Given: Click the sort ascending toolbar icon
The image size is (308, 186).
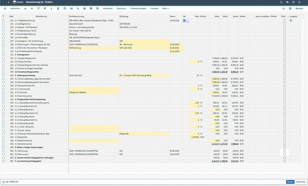Looking at the screenshot, I should [x=25, y=9].
